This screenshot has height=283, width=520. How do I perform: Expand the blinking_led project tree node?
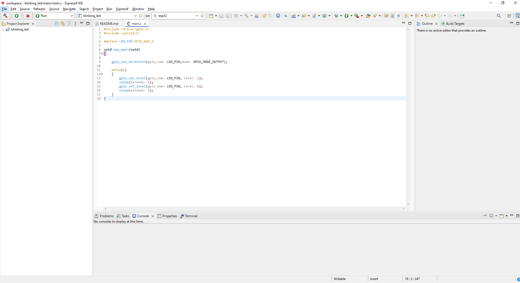click(x=3, y=29)
